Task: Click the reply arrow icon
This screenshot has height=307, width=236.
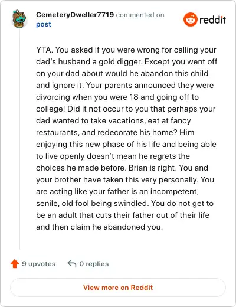Action: coord(72,264)
